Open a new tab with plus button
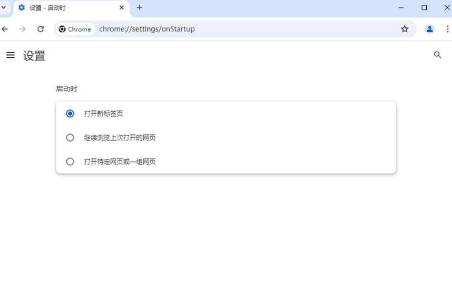452x298 pixels. click(140, 8)
